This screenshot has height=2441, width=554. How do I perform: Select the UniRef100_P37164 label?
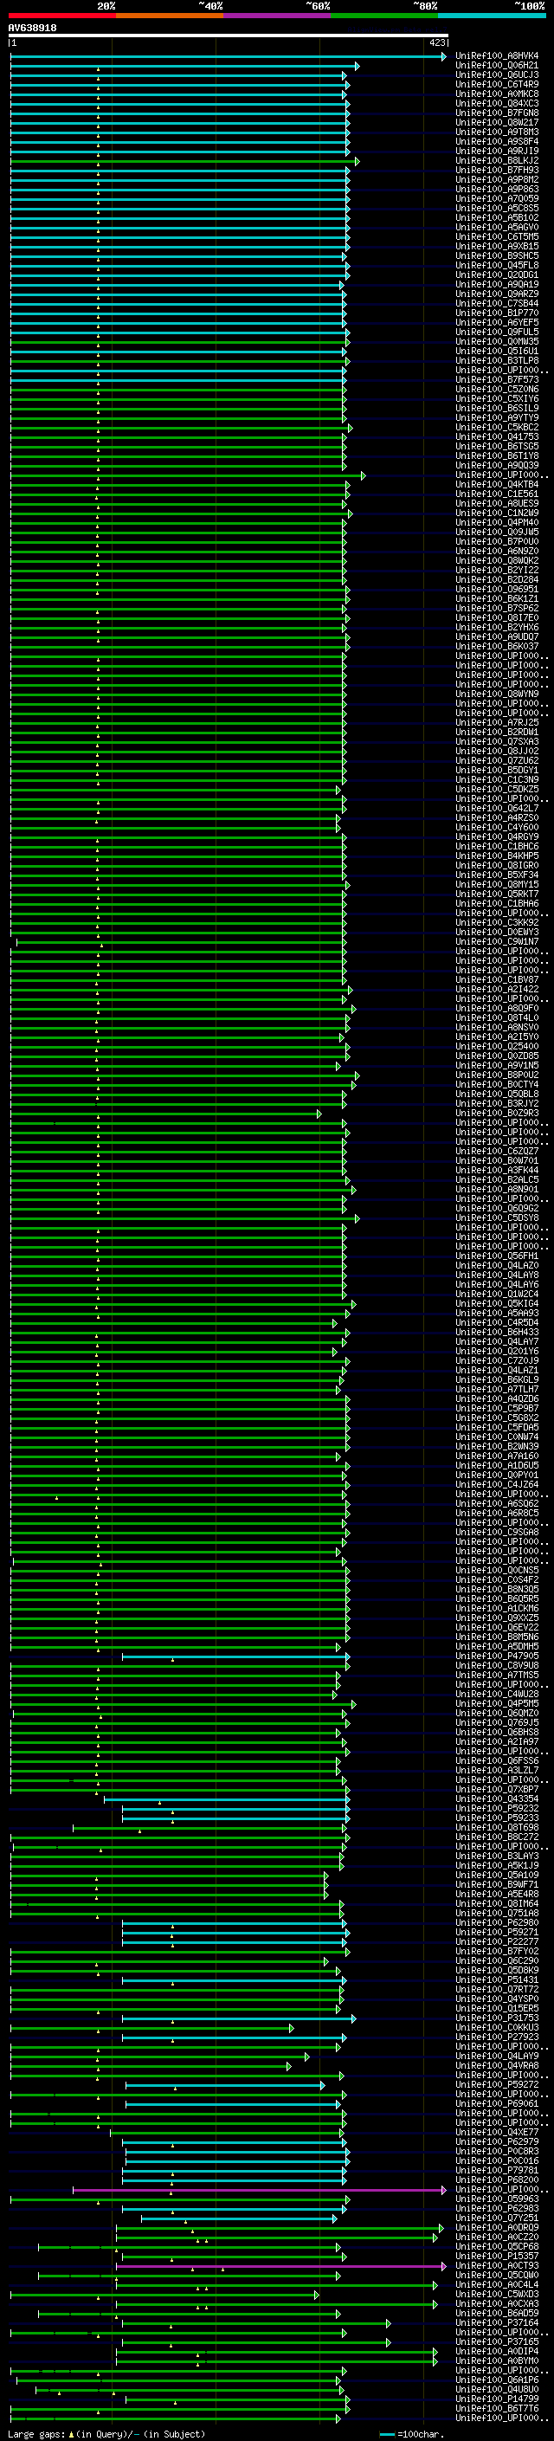497,2323
